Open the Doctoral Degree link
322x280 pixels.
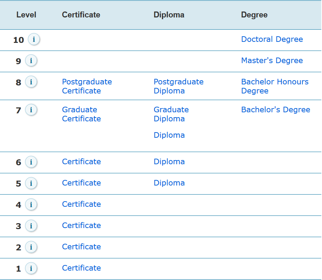point(272,39)
